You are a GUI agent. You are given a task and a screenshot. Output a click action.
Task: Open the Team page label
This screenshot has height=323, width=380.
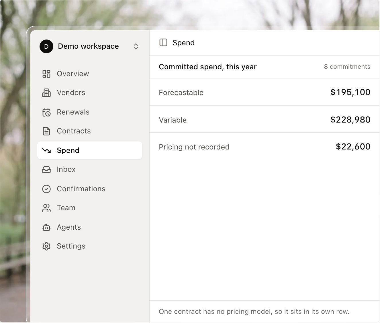(x=66, y=208)
